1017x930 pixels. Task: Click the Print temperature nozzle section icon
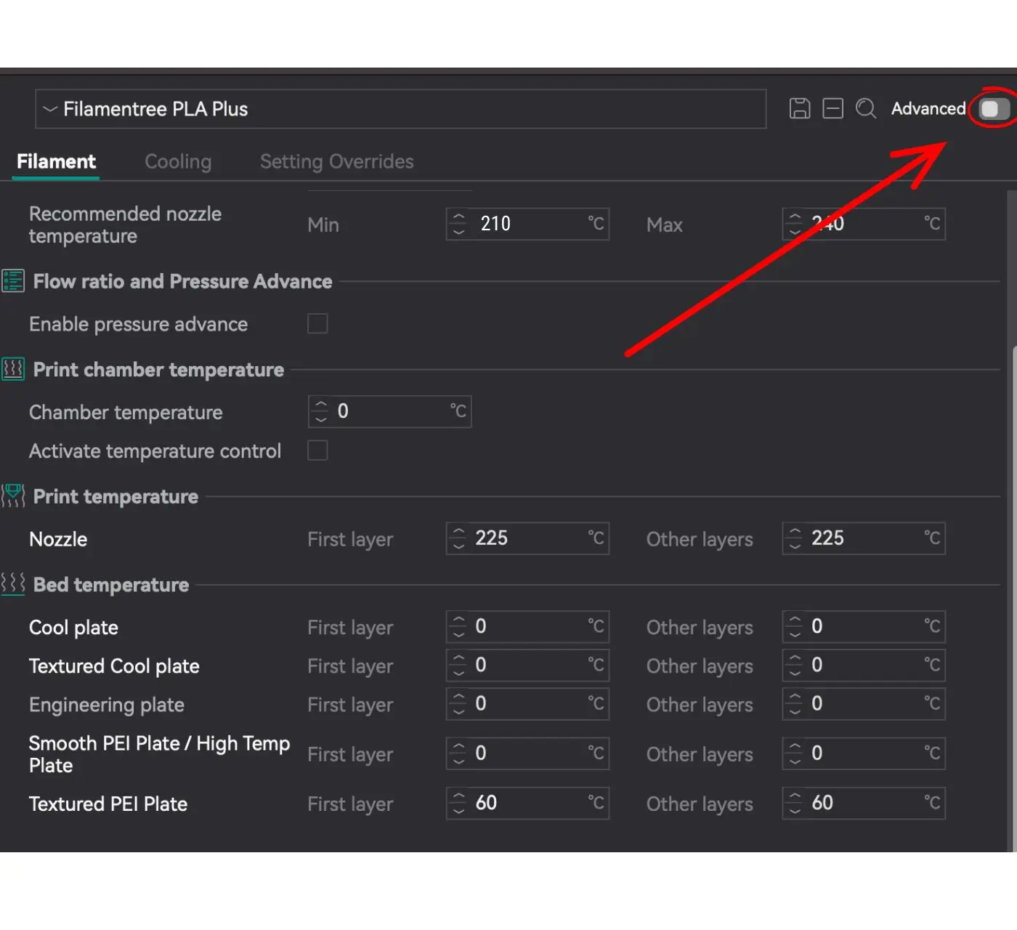[13, 496]
